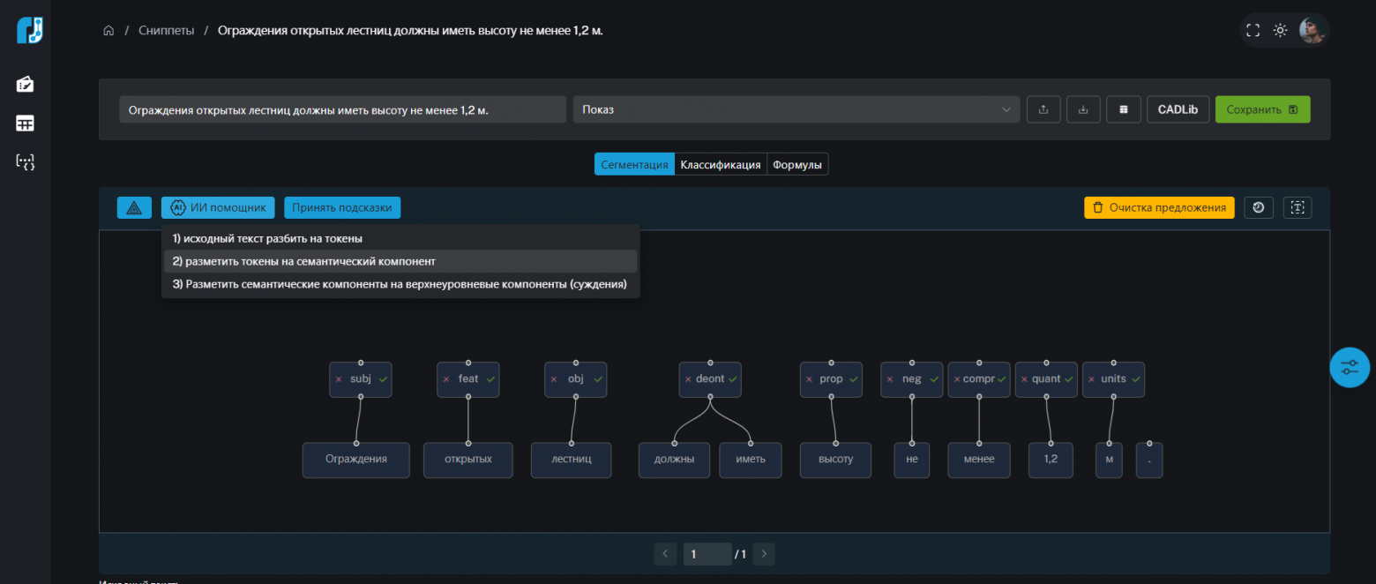This screenshot has height=584, width=1376.
Task: Open the table view in left sidebar
Action: (x=25, y=124)
